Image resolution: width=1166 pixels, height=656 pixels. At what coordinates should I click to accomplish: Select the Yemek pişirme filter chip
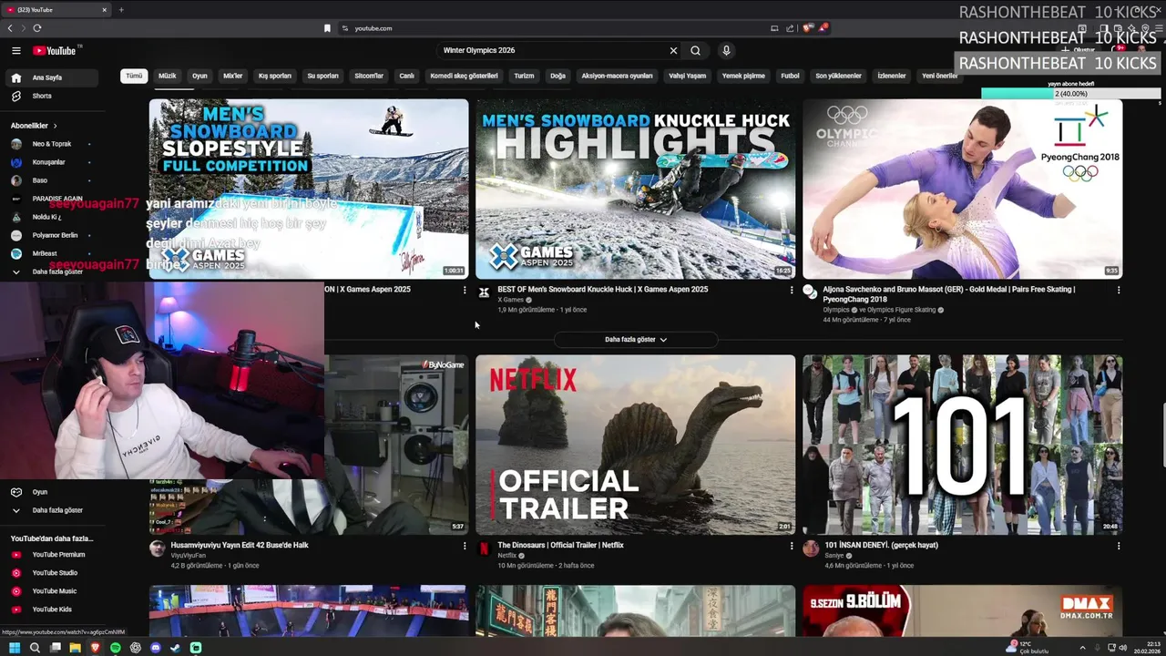pyautogui.click(x=743, y=76)
